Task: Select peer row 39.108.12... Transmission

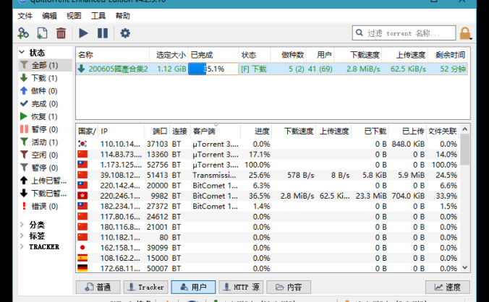Action: click(x=268, y=175)
